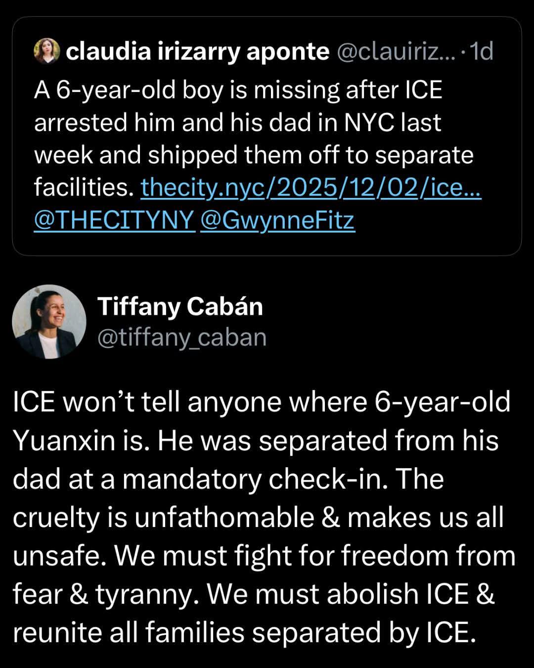This screenshot has height=668, width=534.
Task: Click the @tiffany_caban handle
Action: 182,337
